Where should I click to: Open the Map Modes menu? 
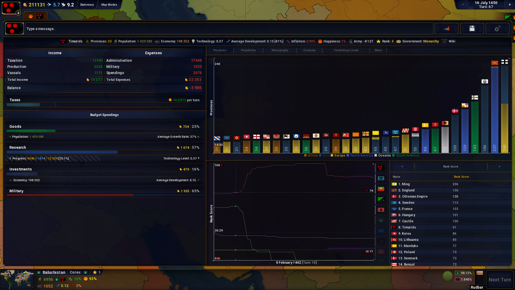(x=109, y=5)
